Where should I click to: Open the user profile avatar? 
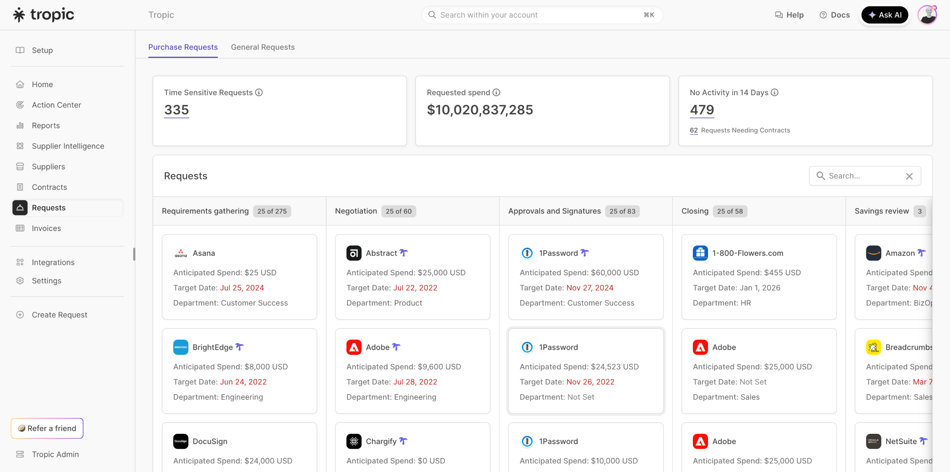(x=927, y=15)
